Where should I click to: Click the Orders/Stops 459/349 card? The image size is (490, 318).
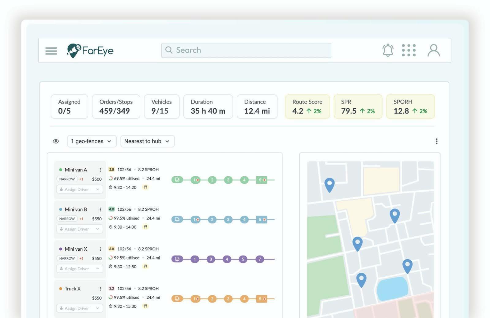point(116,107)
